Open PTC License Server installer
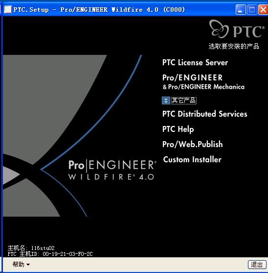Screen dimensions: 268x273 point(195,62)
